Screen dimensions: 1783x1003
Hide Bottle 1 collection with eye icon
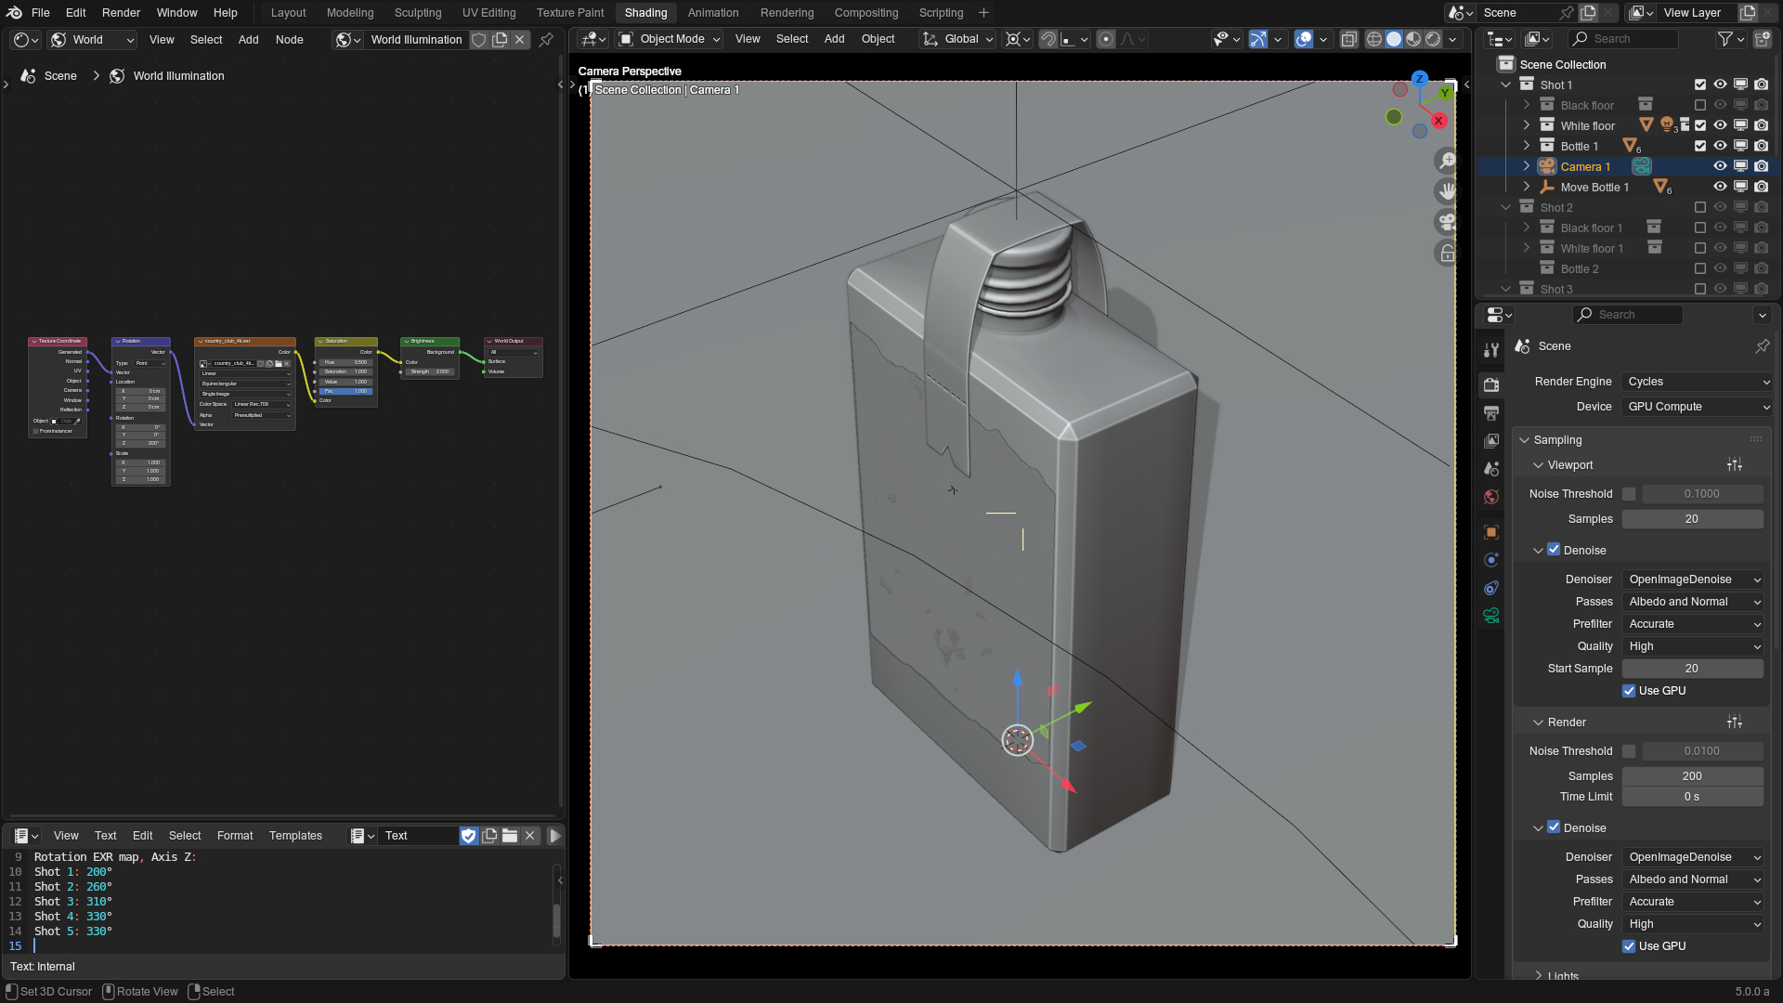[x=1720, y=146]
